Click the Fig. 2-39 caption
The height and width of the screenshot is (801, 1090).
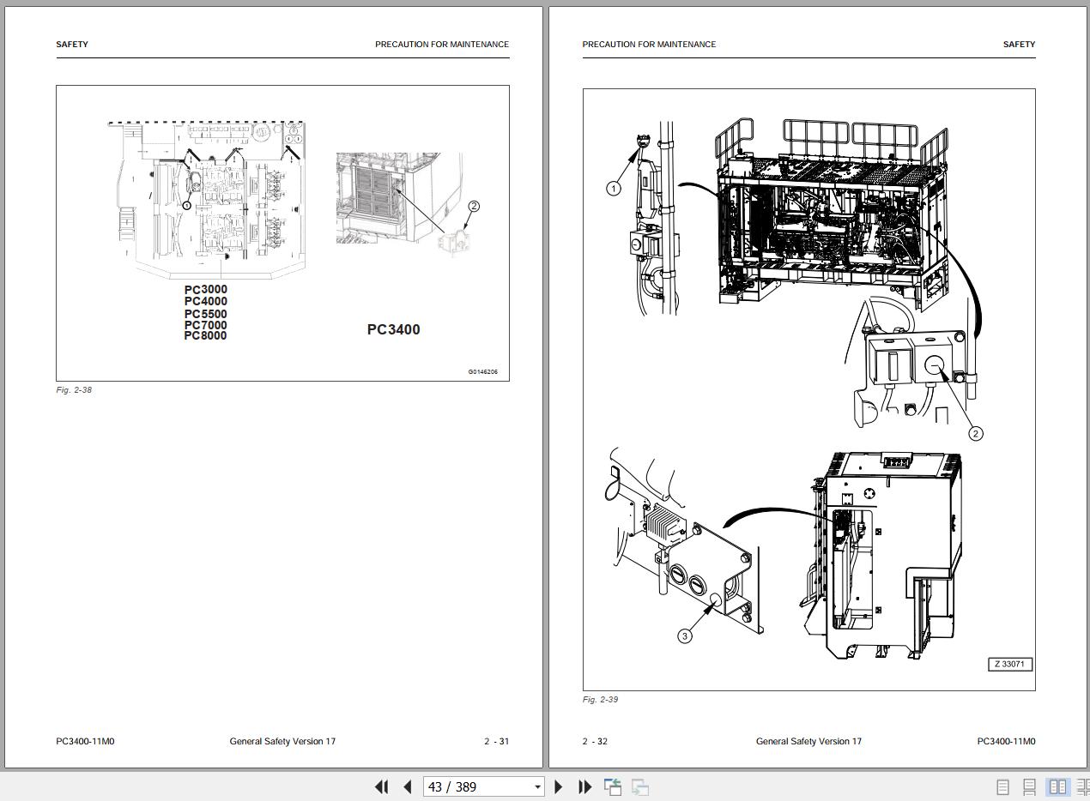600,700
